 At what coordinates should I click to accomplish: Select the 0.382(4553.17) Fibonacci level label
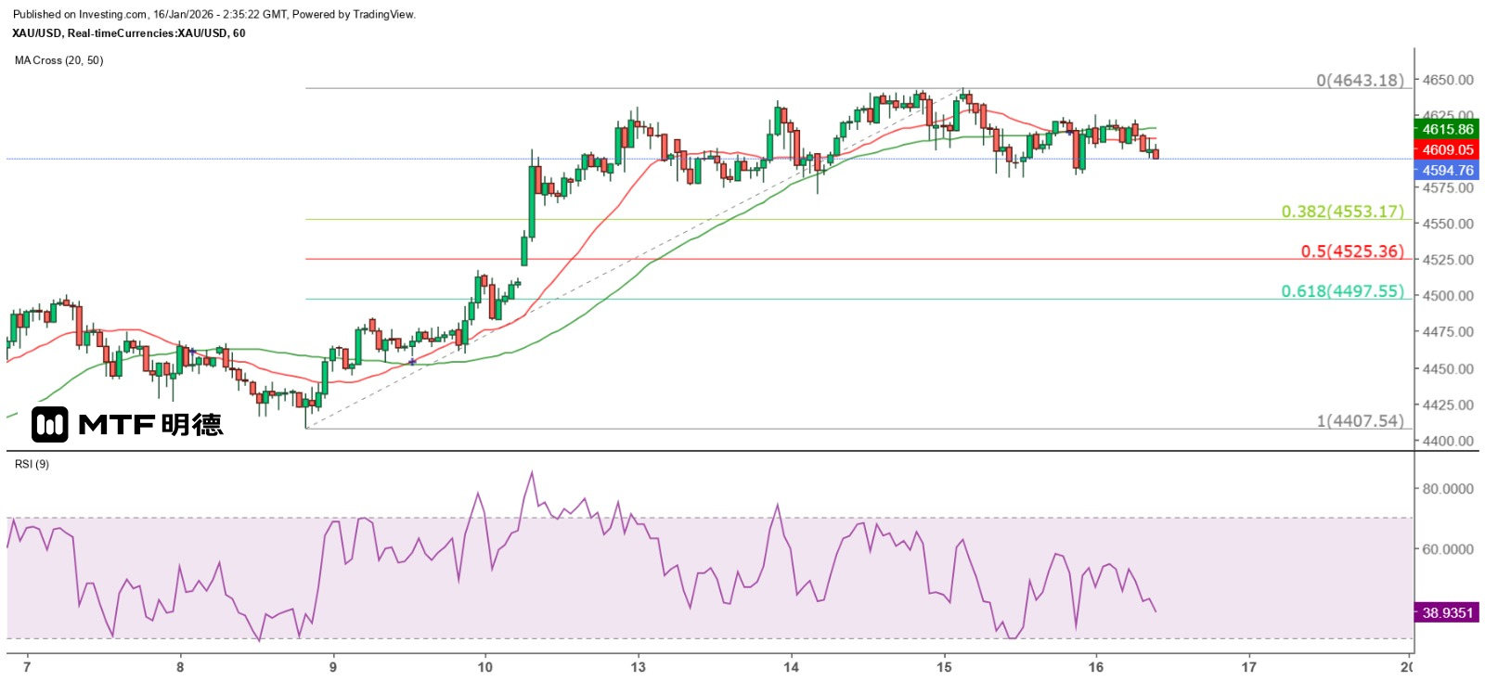pos(1342,212)
